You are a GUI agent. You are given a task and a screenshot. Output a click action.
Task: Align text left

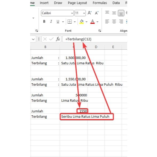click(x=107, y=22)
